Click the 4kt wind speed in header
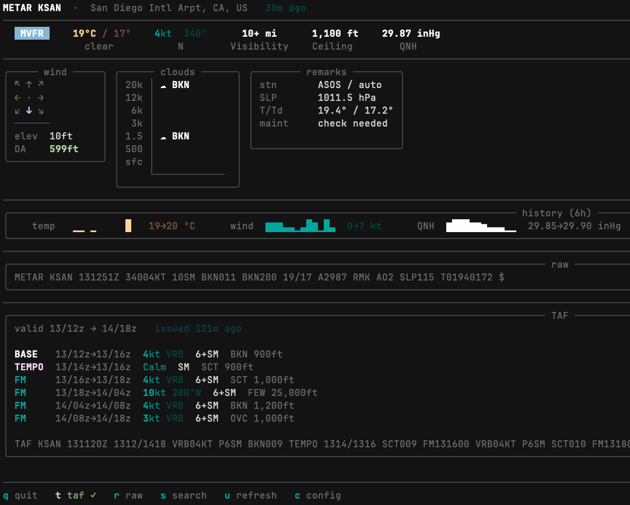The width and height of the screenshot is (630, 505). tap(163, 33)
